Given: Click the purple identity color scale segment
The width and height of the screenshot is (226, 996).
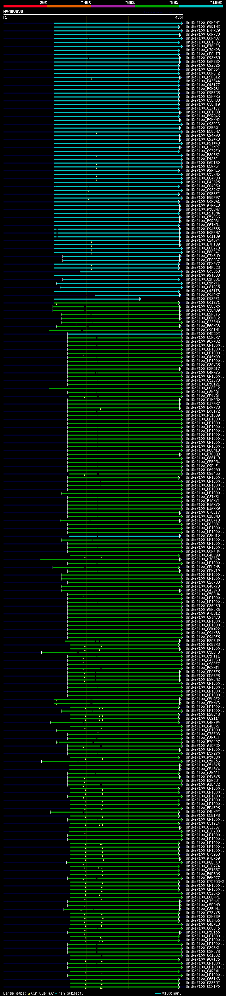Looking at the screenshot, I should point(113,6).
